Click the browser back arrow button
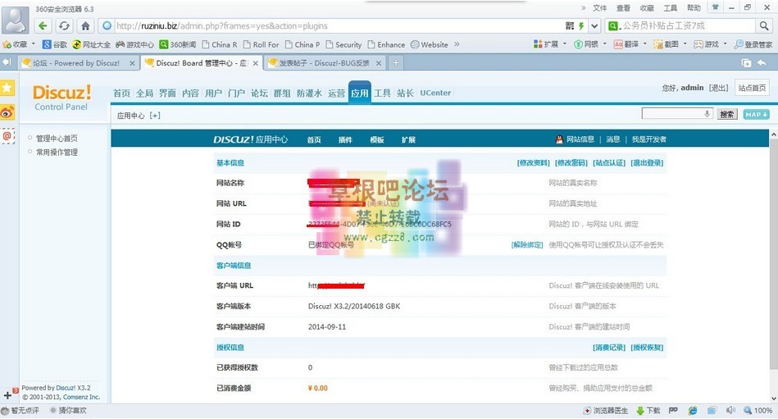 (43, 26)
